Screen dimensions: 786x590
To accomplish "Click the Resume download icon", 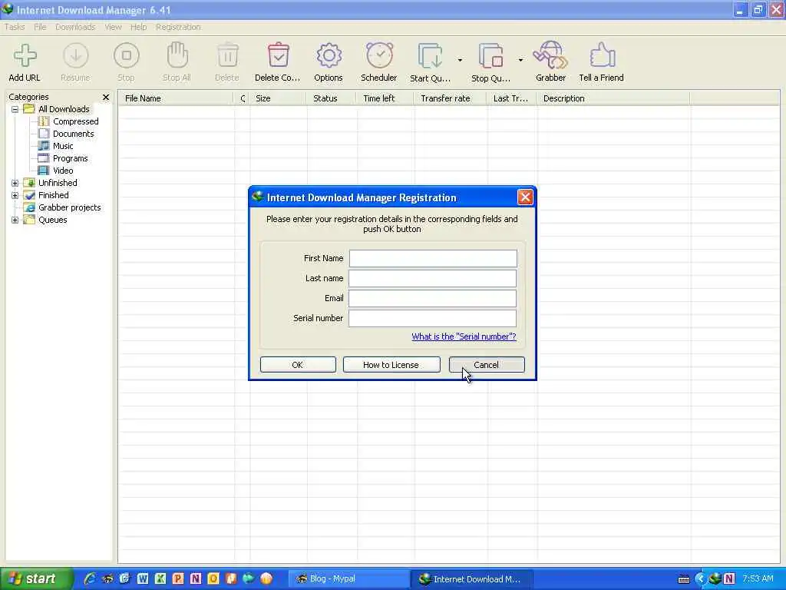I will [x=76, y=56].
